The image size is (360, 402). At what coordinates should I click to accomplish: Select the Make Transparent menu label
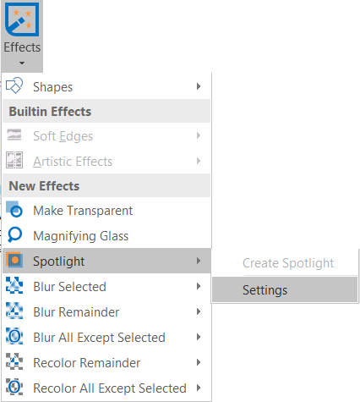click(x=83, y=211)
